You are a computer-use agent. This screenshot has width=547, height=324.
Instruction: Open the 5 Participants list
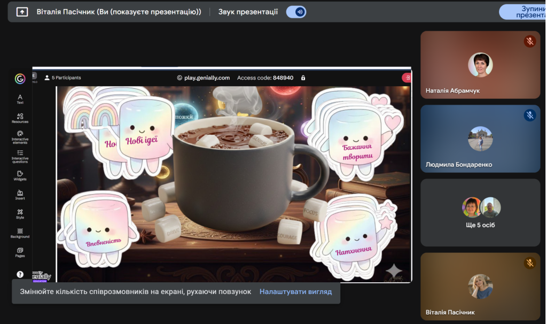pos(62,78)
